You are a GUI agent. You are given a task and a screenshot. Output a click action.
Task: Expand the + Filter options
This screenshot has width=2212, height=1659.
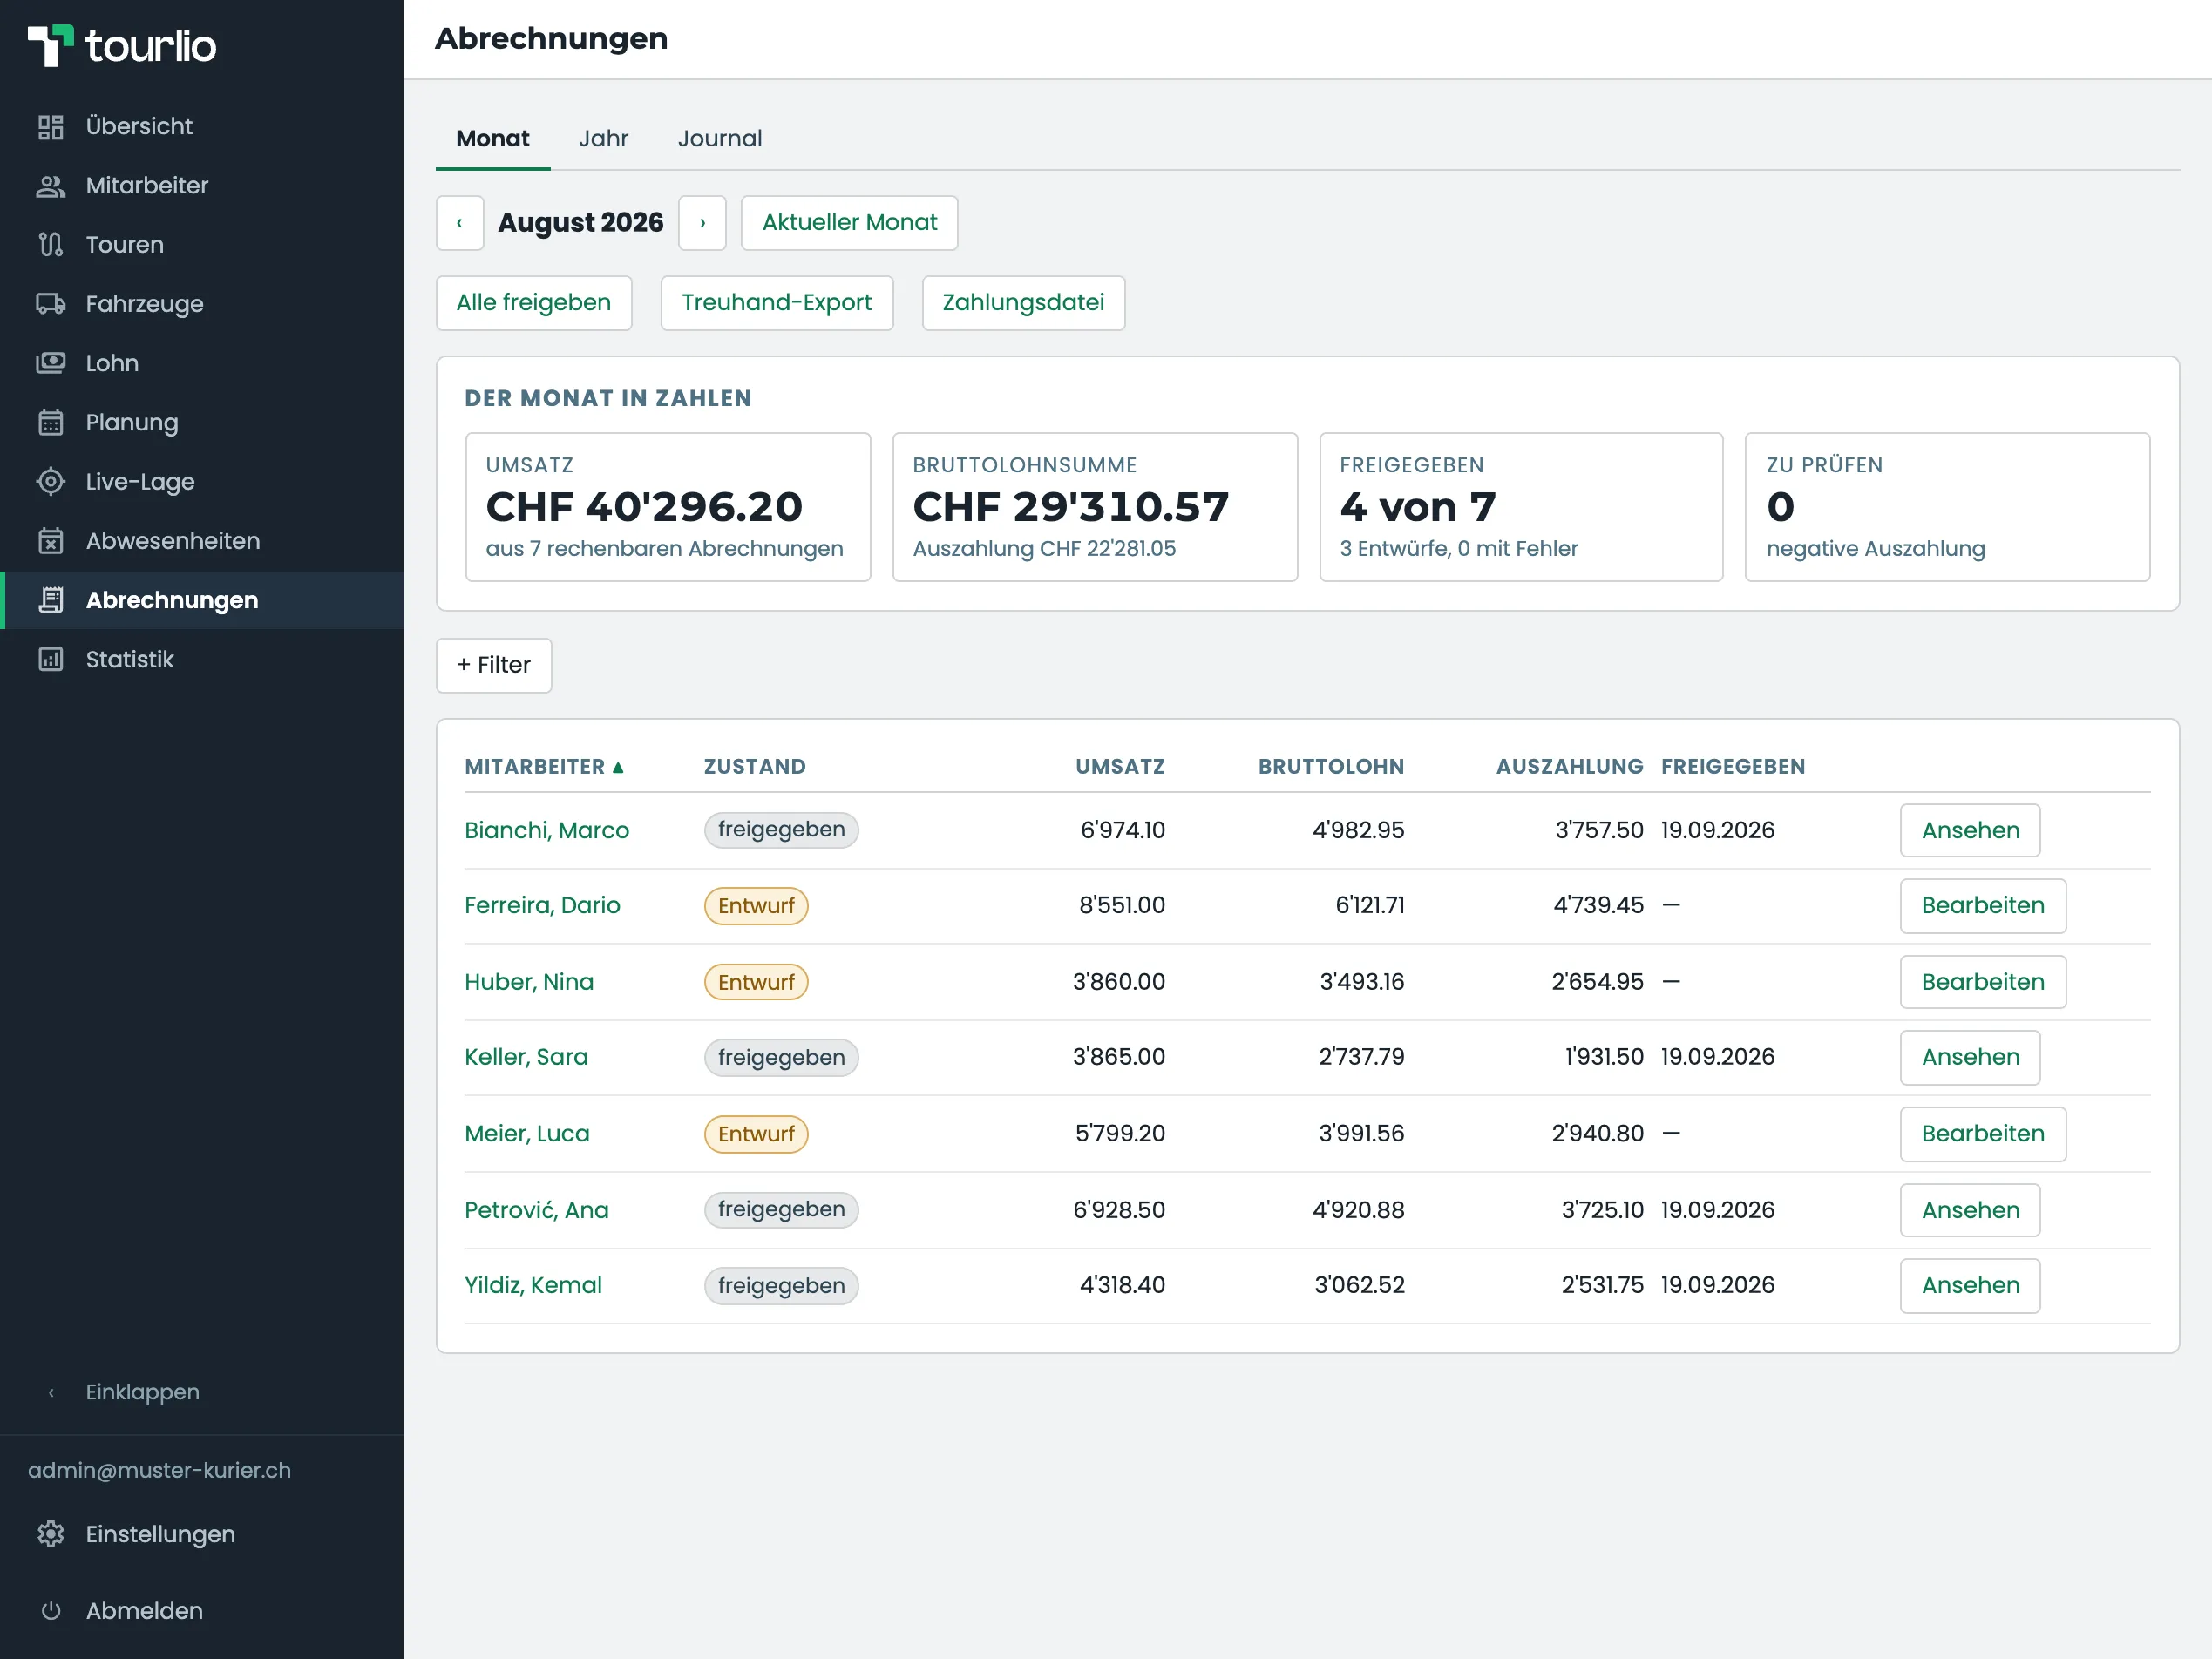494,665
